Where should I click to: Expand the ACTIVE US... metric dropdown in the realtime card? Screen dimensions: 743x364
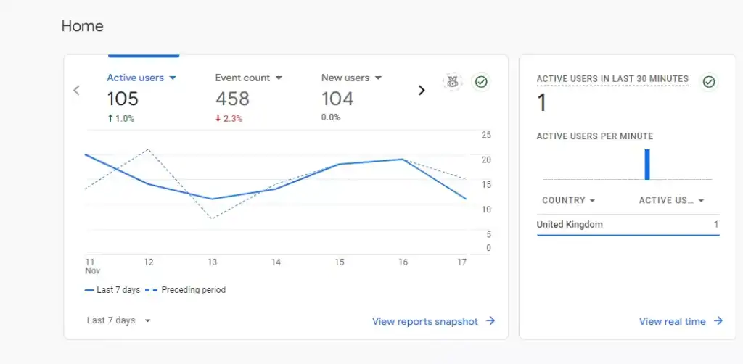click(671, 200)
